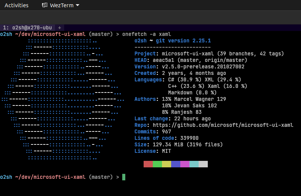The width and height of the screenshot is (301, 196).
Task: Click the bottom prompt path '~/dev/microsoft-ui-xaml'
Action: point(50,177)
